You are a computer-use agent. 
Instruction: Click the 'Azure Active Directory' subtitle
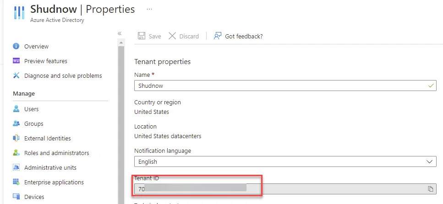click(57, 20)
